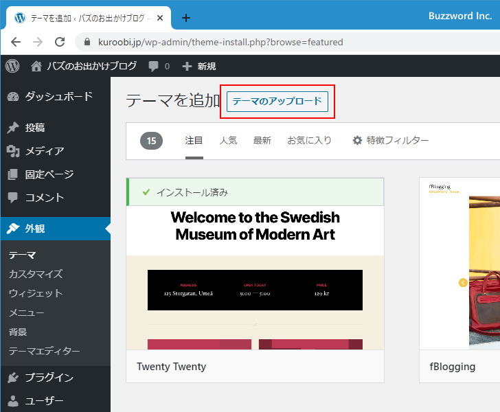Click the Twenty Twenty theme screenshot
500x412 pixels.
255,277
